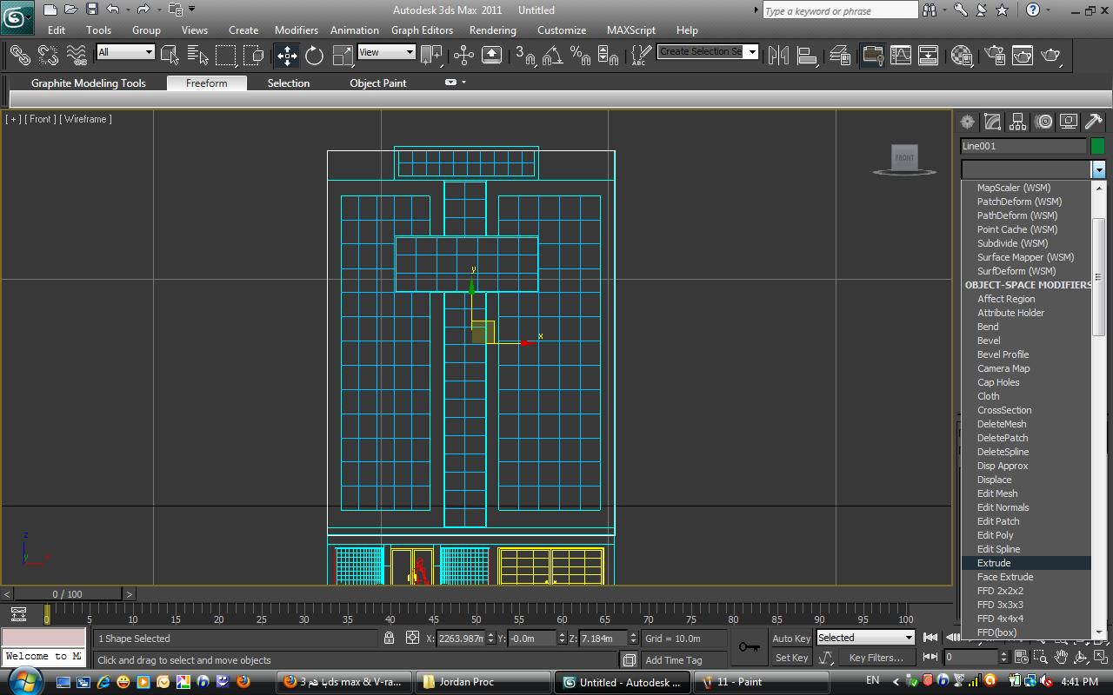The width and height of the screenshot is (1113, 695).
Task: Open the Modifiers menu
Action: (x=296, y=30)
